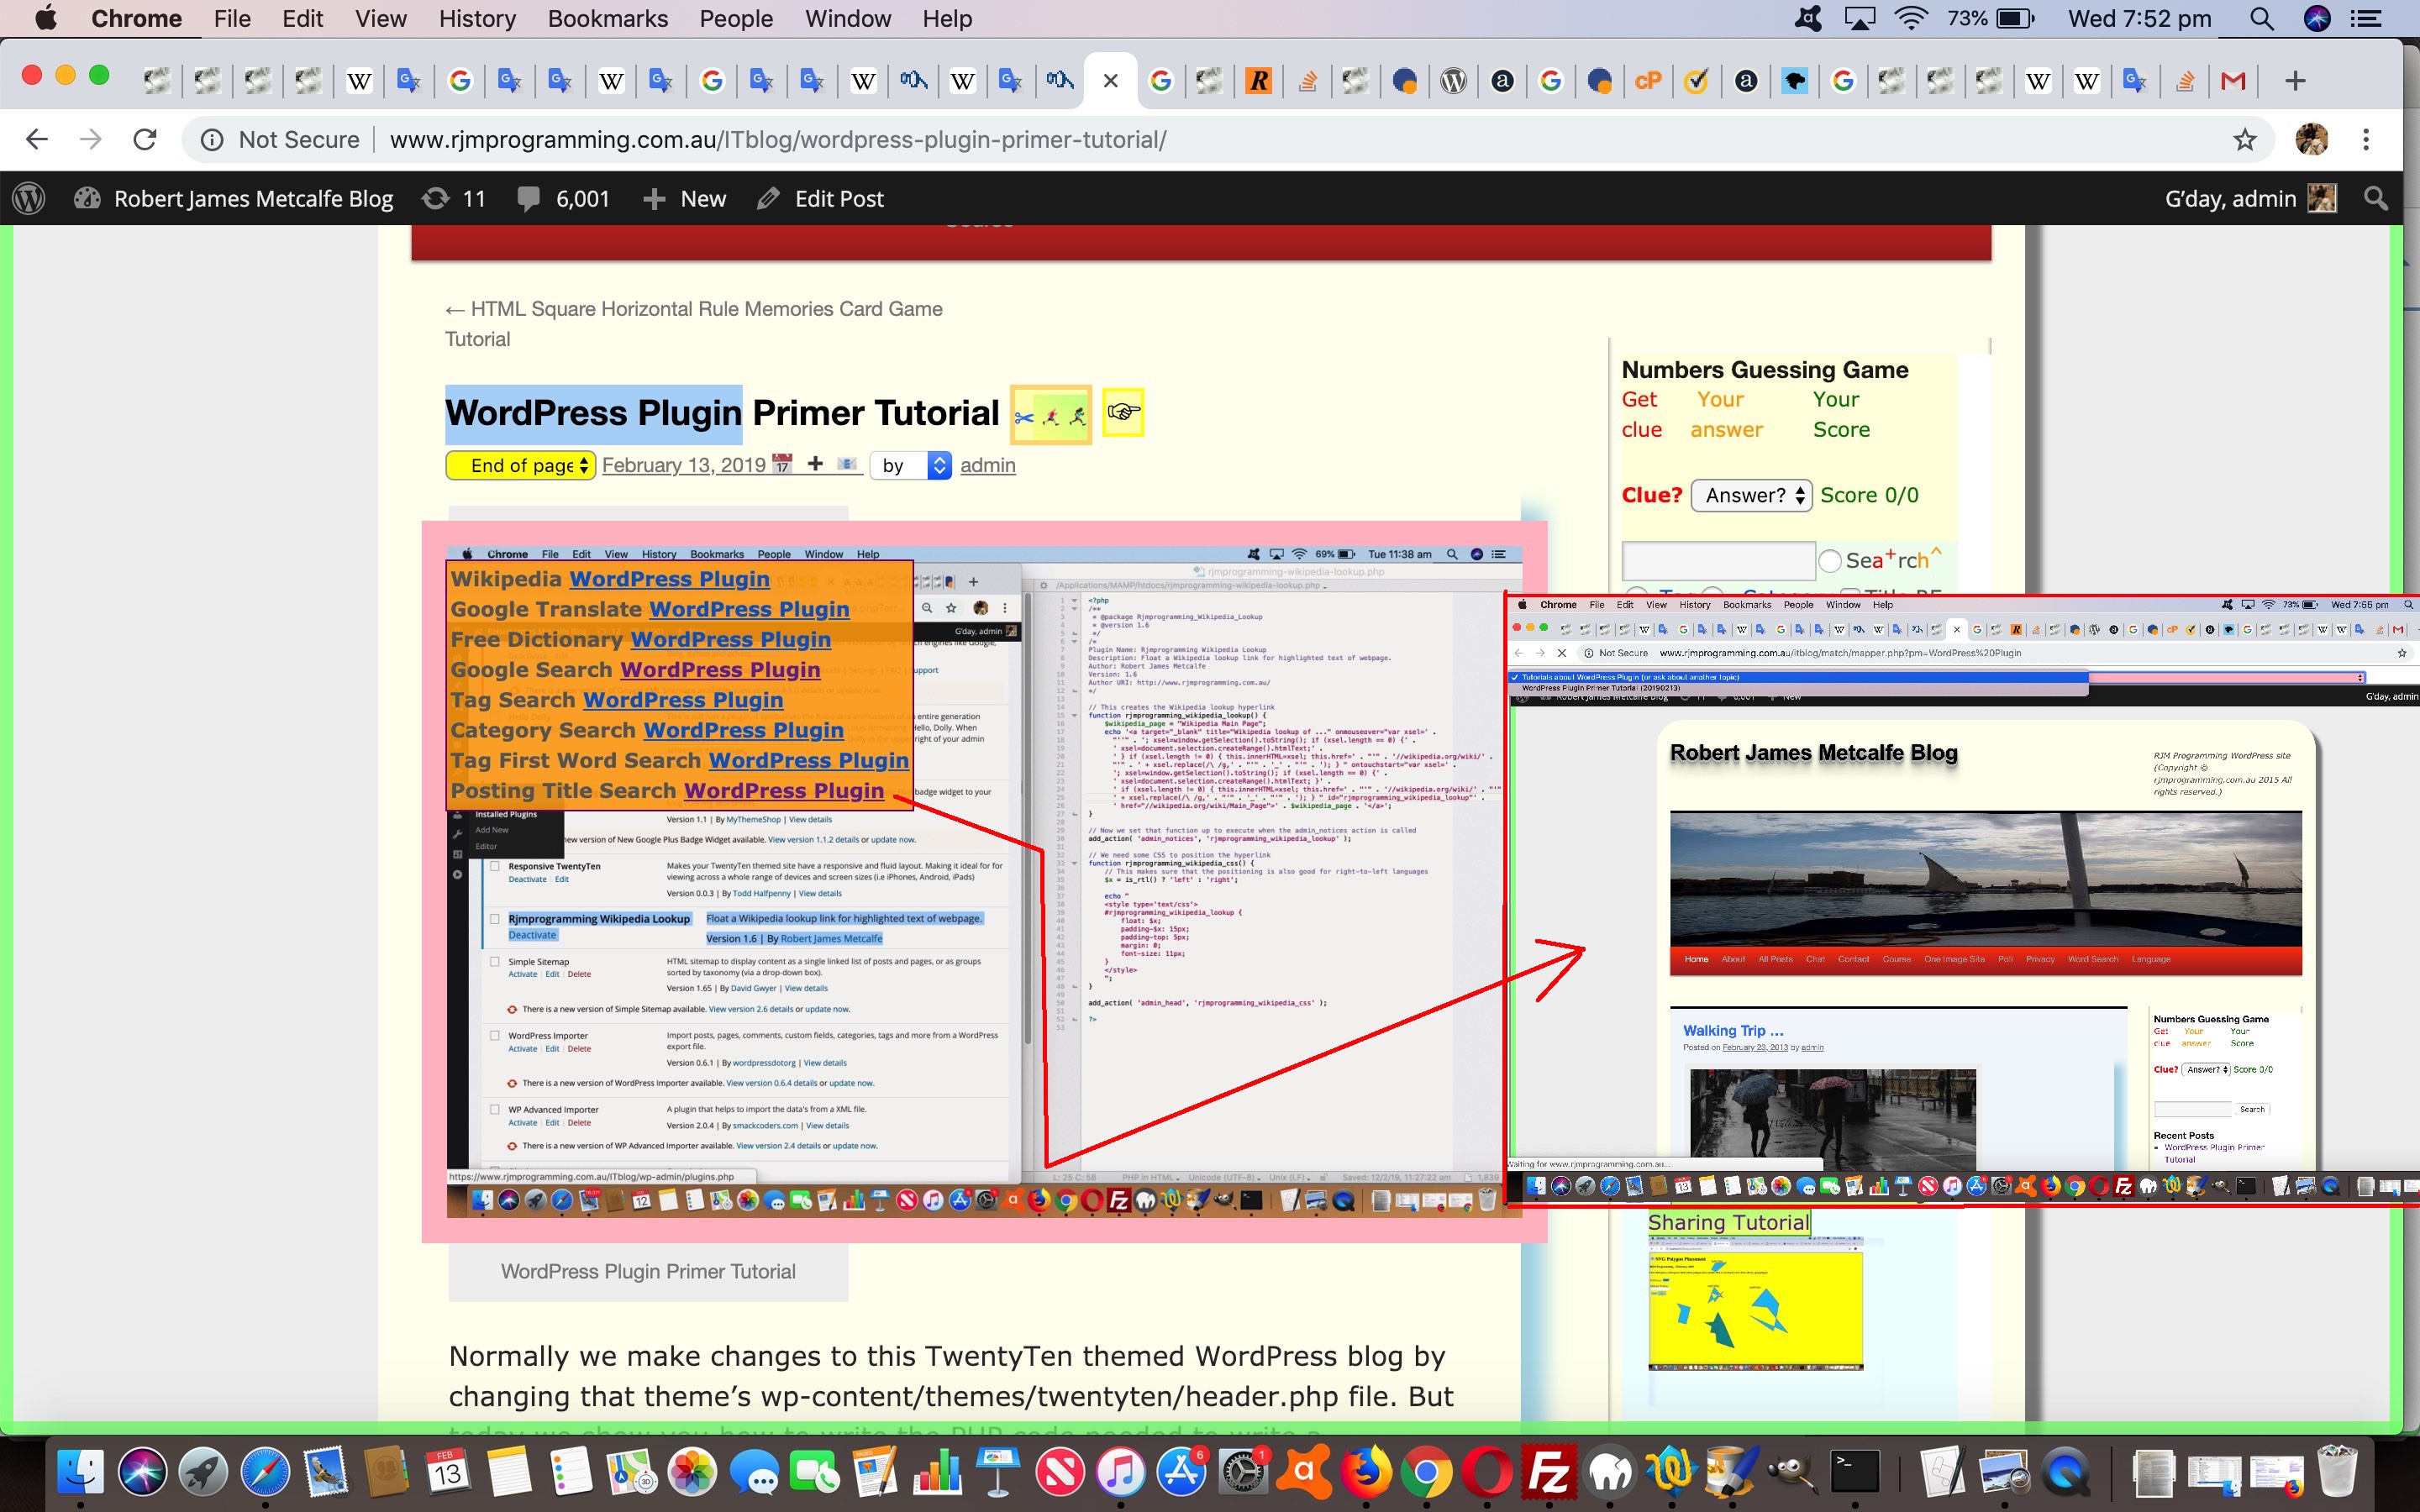This screenshot has width=2420, height=1512.
Task: Bookmark this page with the star icon
Action: [2245, 139]
